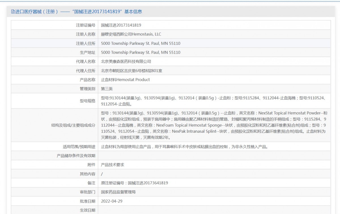Click the 注册人住所 address value
The width and height of the screenshot is (340, 214).
coord(141,43)
